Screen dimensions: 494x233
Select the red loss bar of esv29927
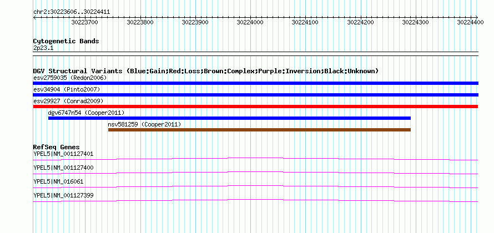[255, 107]
